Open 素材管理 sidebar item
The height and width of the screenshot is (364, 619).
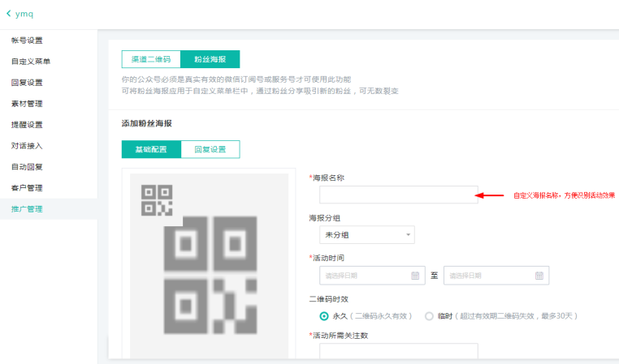tap(27, 104)
